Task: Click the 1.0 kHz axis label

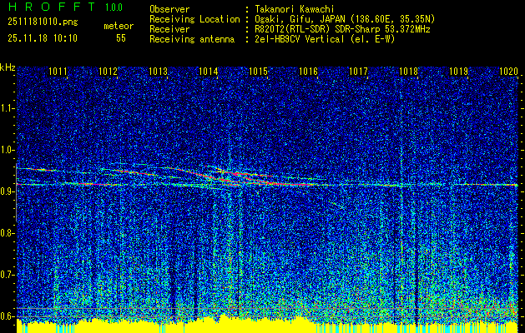Action: click(7, 151)
